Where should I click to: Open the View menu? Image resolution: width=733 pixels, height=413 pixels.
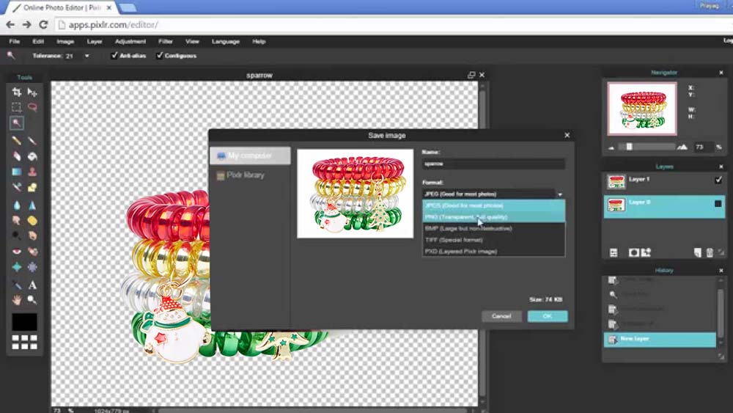coord(192,41)
